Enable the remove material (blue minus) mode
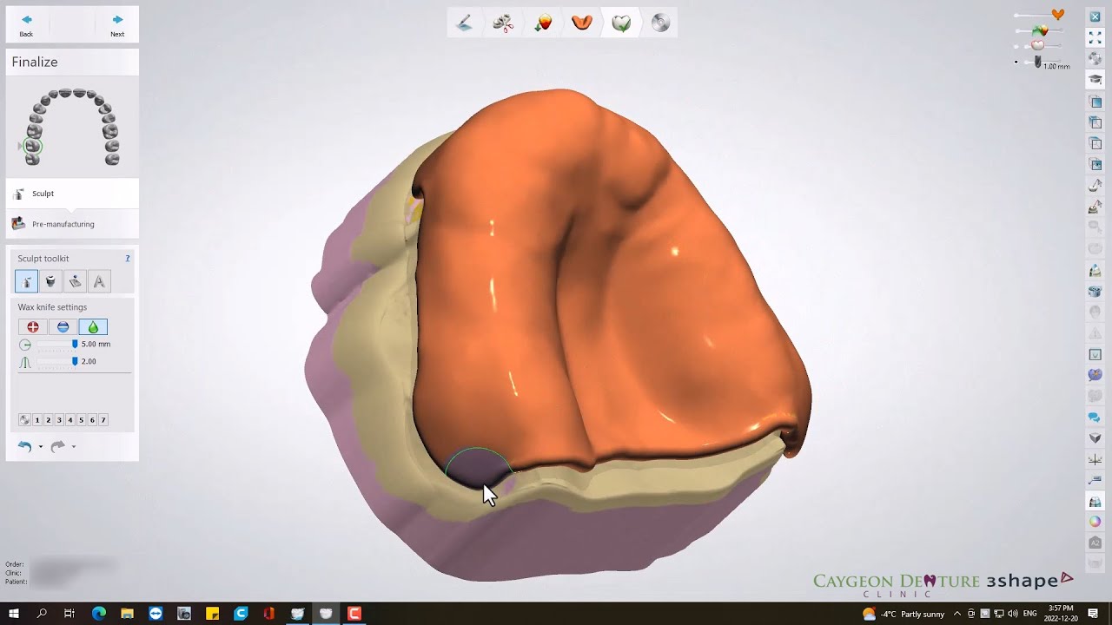This screenshot has height=625, width=1112. pyautogui.click(x=63, y=327)
